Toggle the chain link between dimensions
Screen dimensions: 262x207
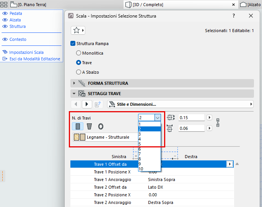tap(218, 123)
